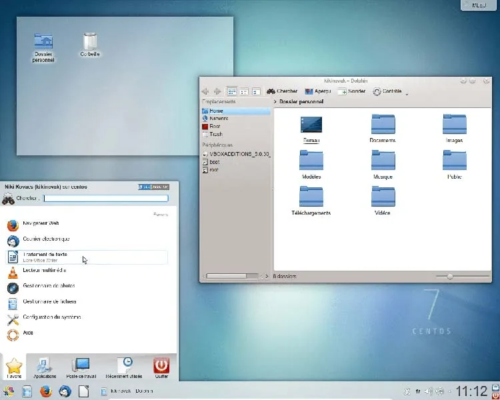Select Network in Dolphin places panel

[236, 119]
